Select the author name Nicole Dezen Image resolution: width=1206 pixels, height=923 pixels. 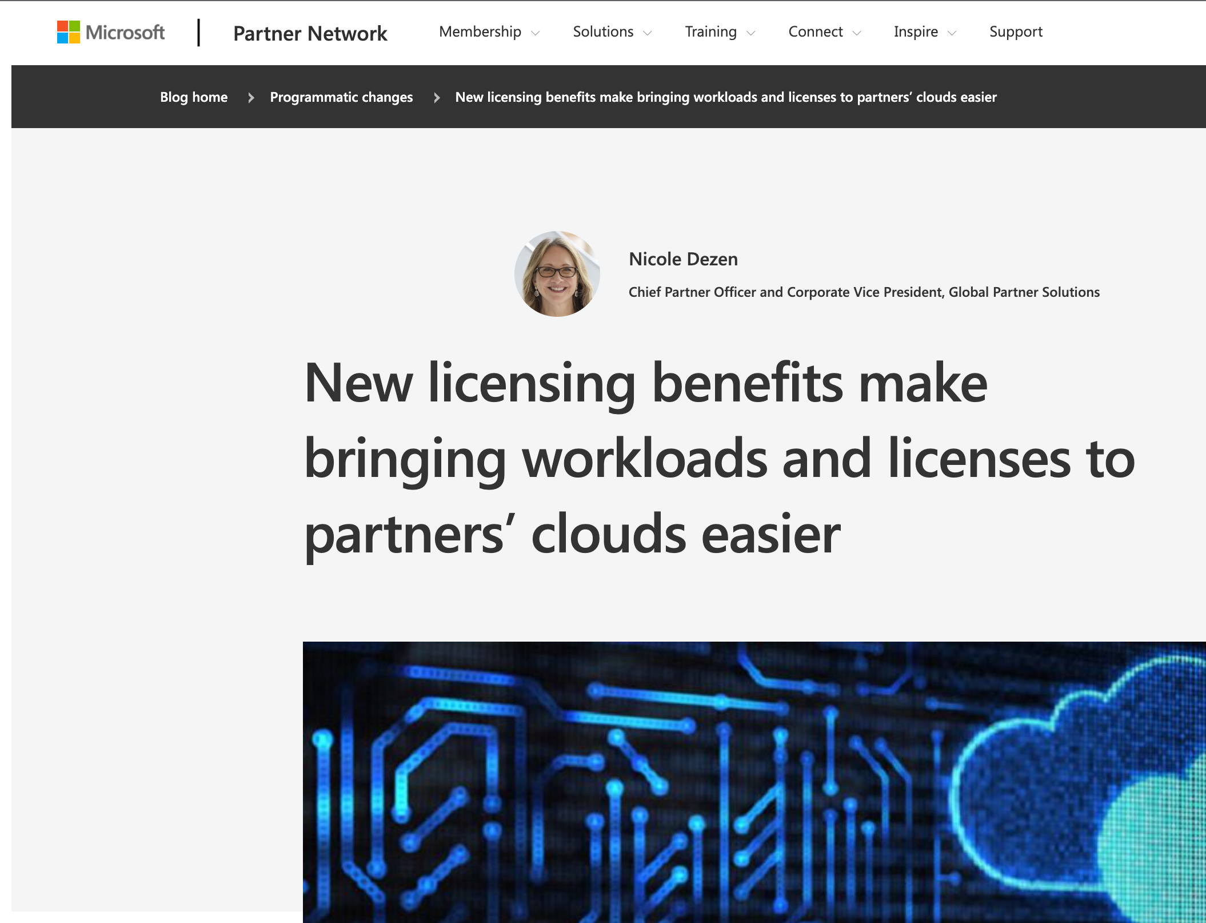683,259
